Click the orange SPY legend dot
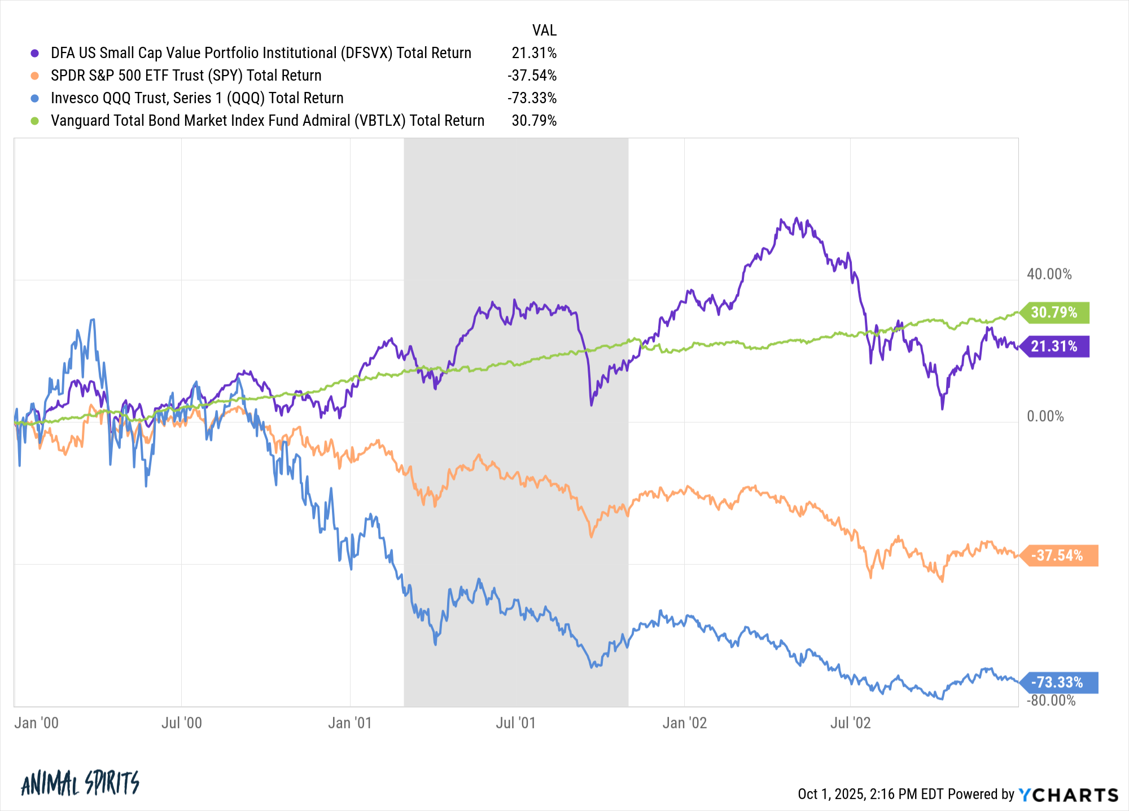The height and width of the screenshot is (811, 1129). [x=35, y=76]
